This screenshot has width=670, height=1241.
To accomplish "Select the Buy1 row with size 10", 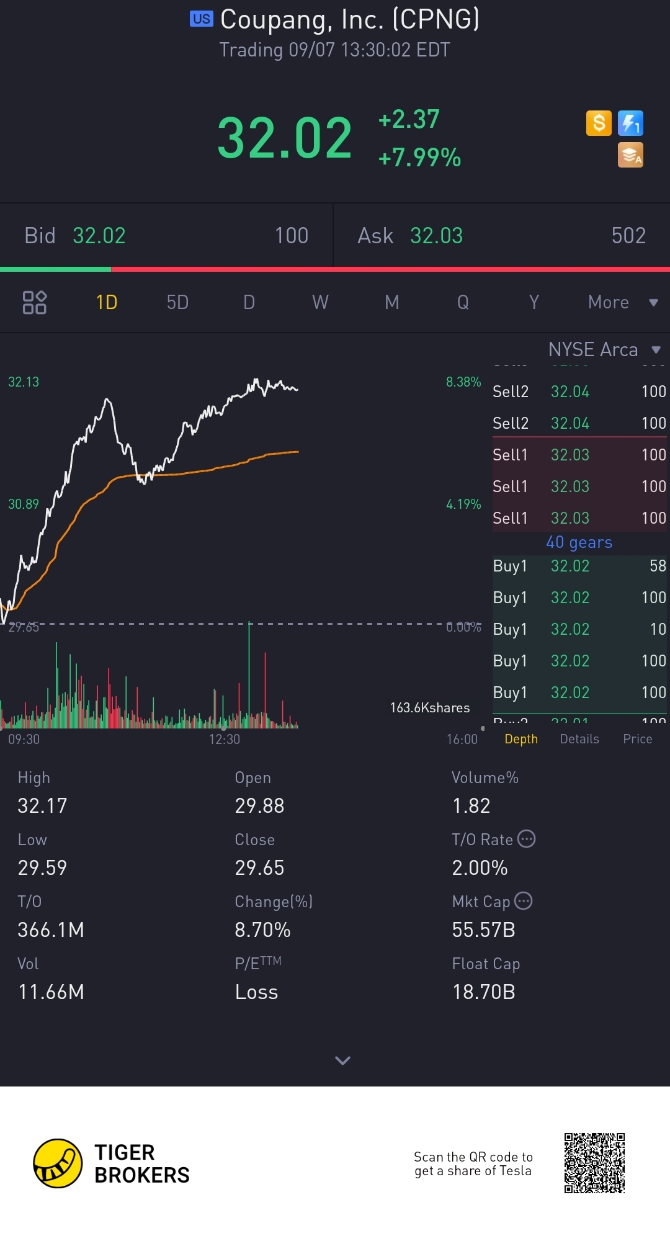I will click(579, 629).
